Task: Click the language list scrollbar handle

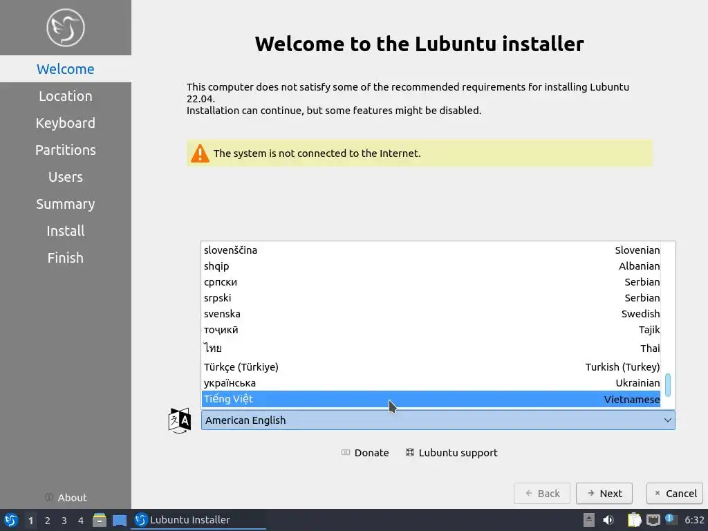Action: click(x=668, y=384)
